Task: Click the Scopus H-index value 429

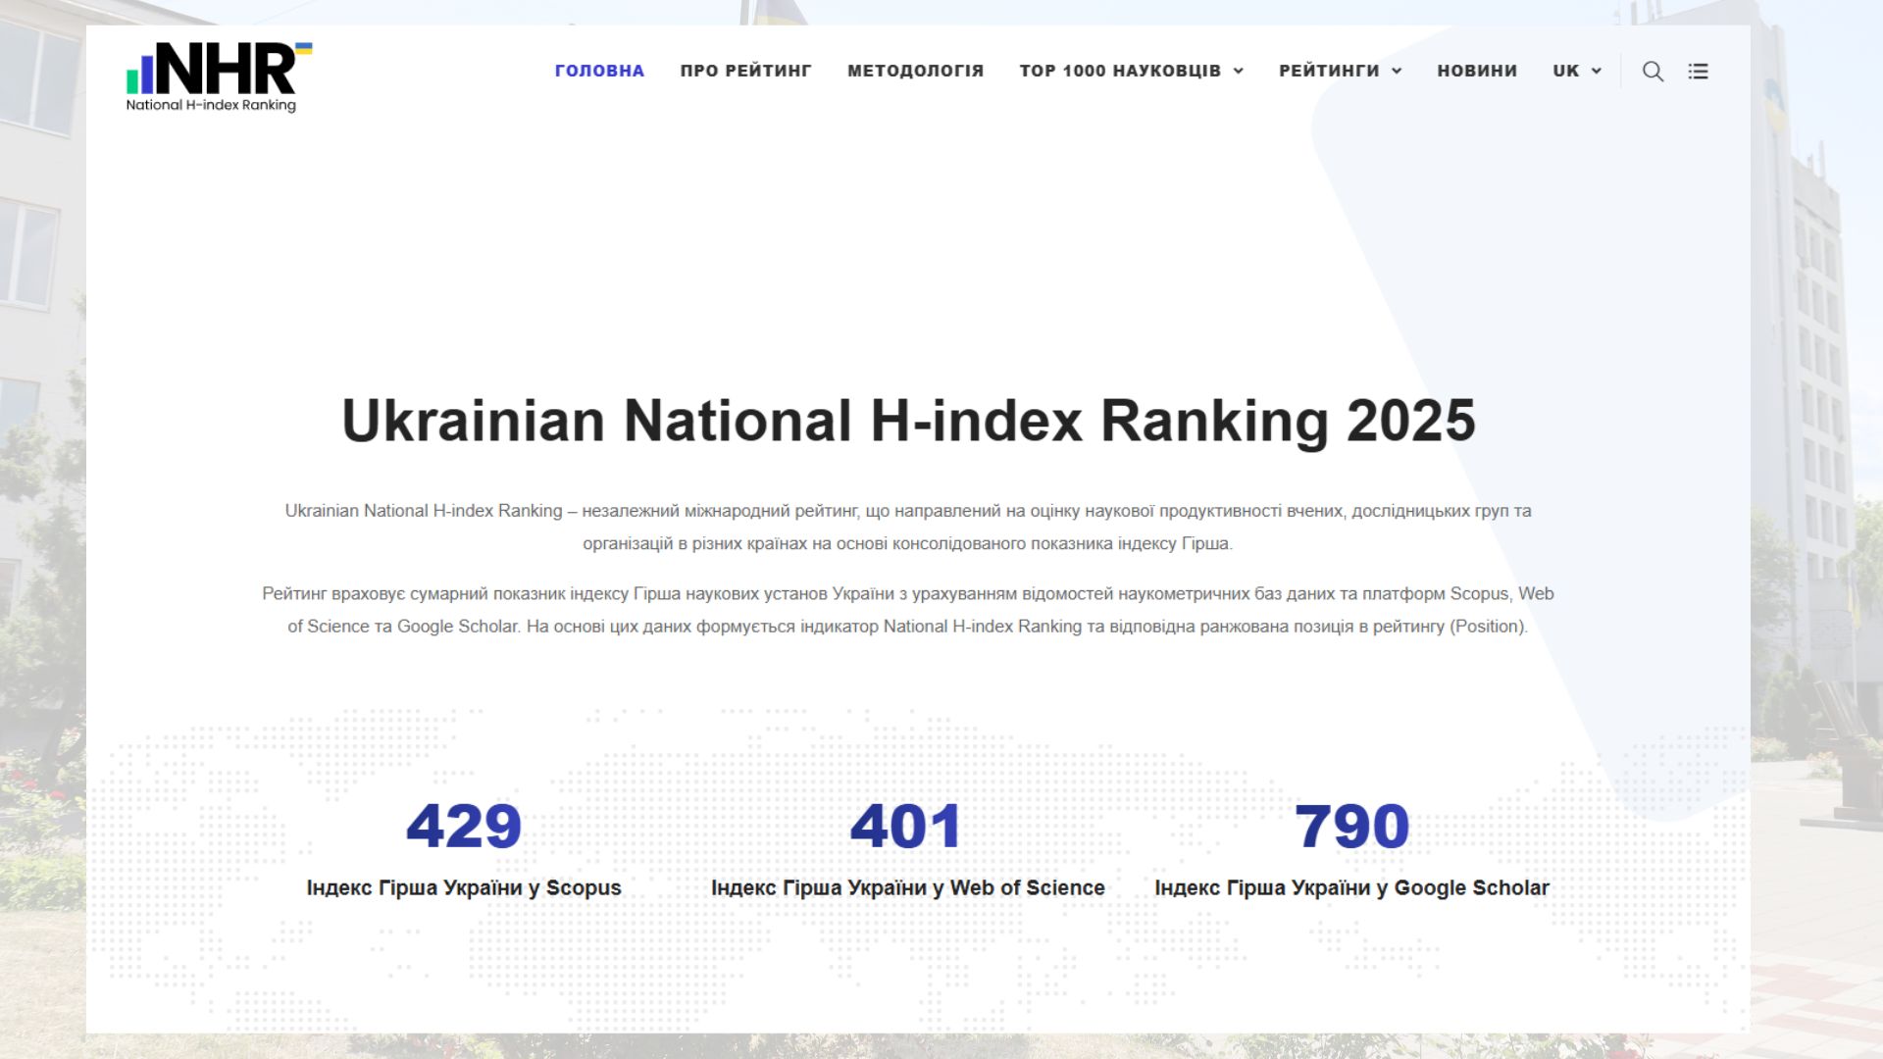Action: click(465, 827)
